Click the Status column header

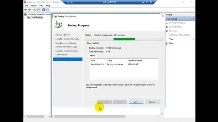pos(109,61)
